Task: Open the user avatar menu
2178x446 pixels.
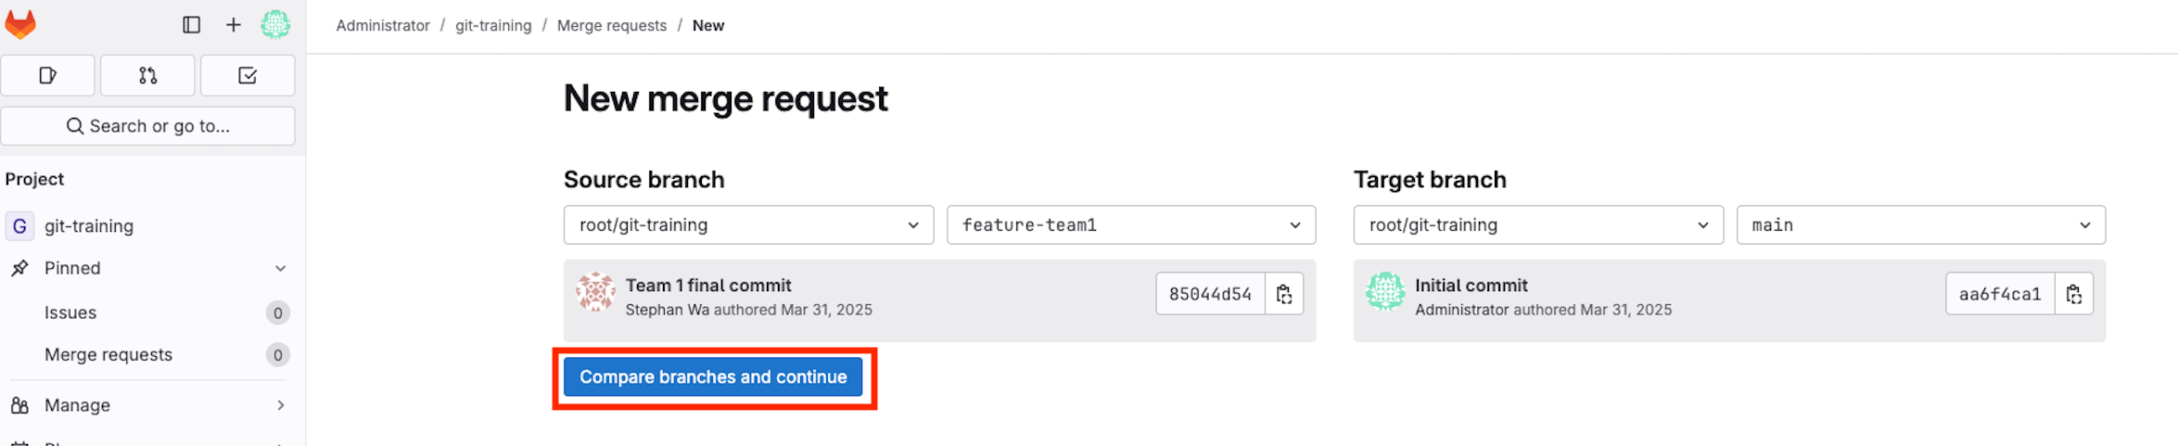Action: (x=275, y=25)
